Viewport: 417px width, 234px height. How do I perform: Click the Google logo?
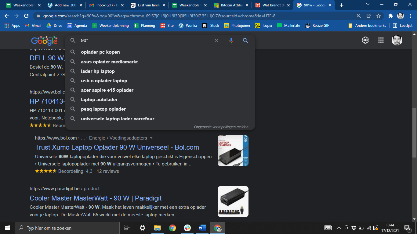pos(44,41)
